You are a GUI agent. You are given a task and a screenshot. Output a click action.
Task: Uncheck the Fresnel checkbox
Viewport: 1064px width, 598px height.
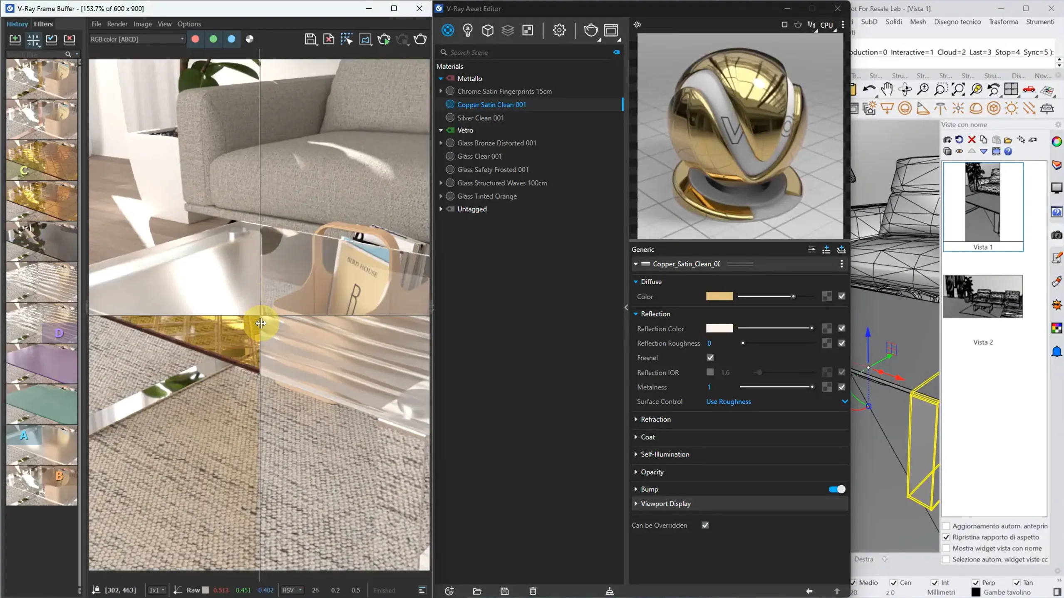pyautogui.click(x=710, y=357)
